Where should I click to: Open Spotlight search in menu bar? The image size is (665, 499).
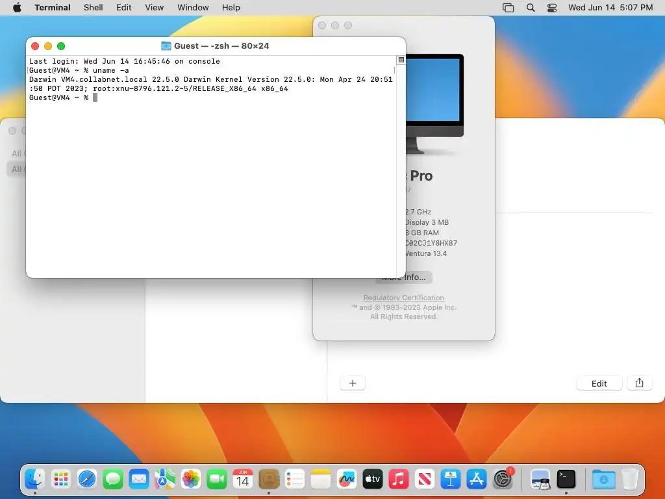pos(531,8)
